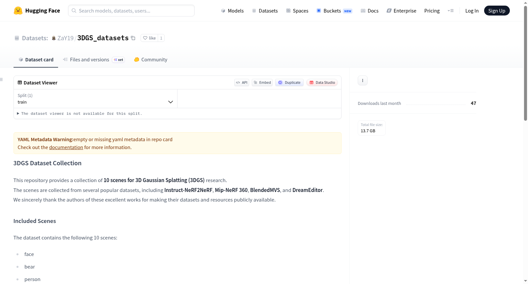Toggle the left sidebar outline icon
This screenshot has height=284, width=528.
pyautogui.click(x=1, y=79)
